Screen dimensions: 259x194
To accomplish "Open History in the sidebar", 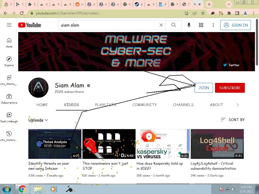I will pos(9,136).
